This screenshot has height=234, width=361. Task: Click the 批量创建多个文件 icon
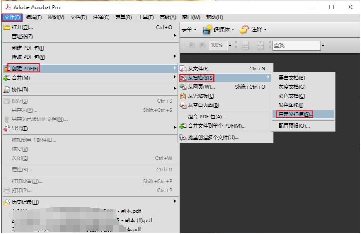click(183, 138)
